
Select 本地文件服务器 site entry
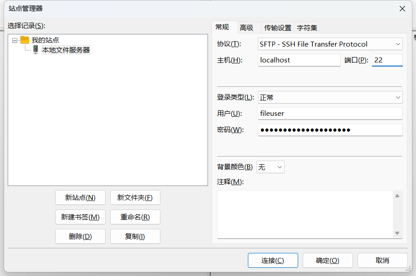click(66, 50)
